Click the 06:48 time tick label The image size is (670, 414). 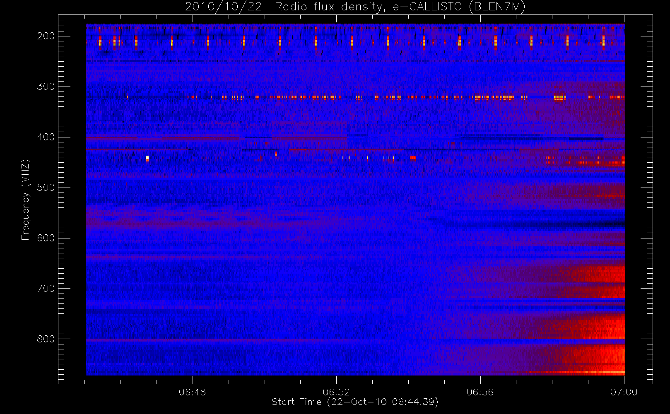193,392
